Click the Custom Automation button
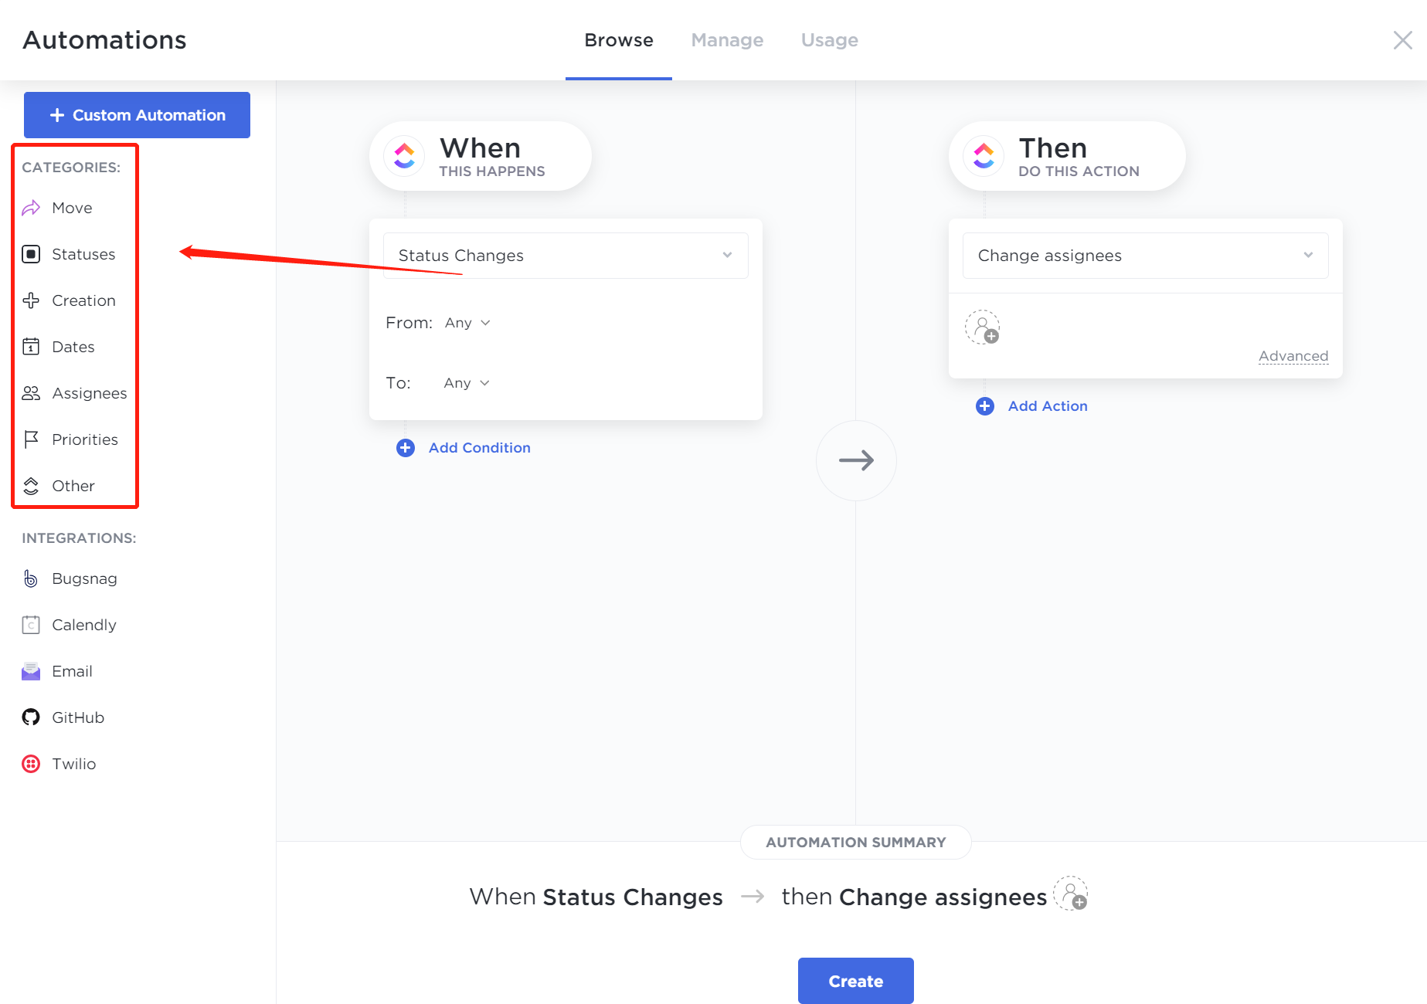The image size is (1427, 1004). pyautogui.click(x=137, y=115)
